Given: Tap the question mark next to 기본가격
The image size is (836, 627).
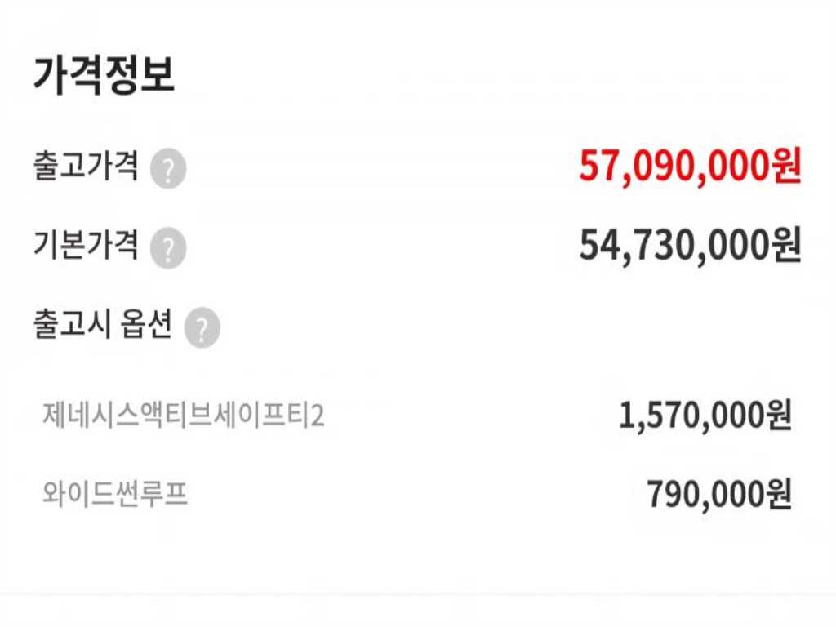Looking at the screenshot, I should (x=168, y=248).
